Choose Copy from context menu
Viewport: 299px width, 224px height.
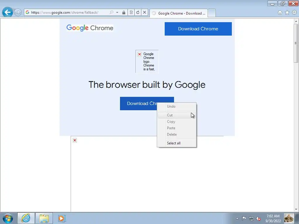click(177, 122)
